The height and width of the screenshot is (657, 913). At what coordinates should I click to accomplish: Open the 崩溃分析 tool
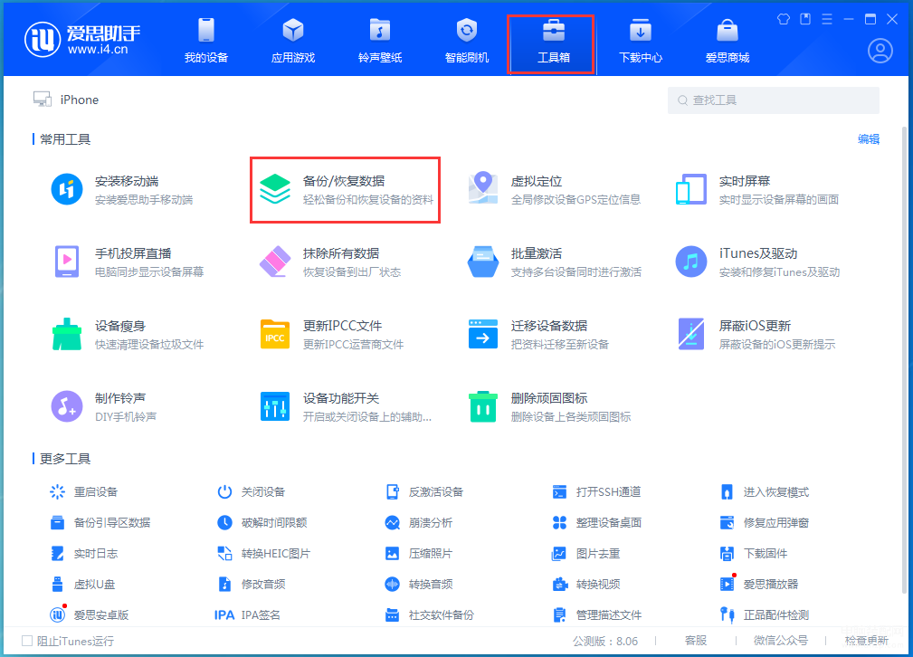[x=419, y=523]
